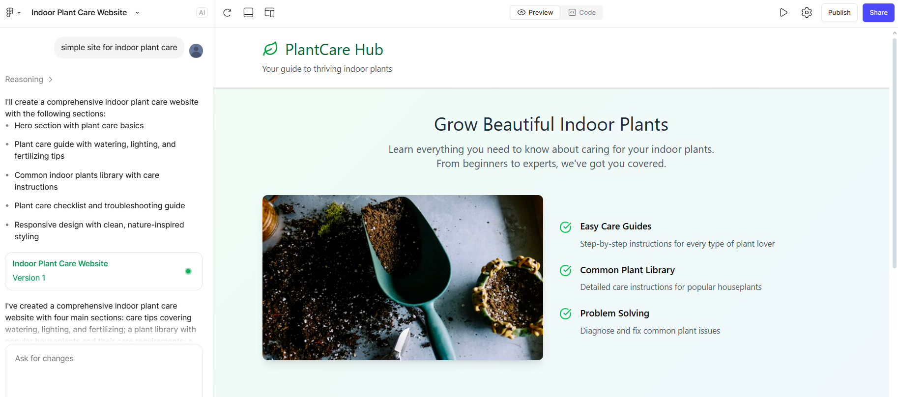Open the Indoor Plant Care Website Version 1 card

(104, 271)
